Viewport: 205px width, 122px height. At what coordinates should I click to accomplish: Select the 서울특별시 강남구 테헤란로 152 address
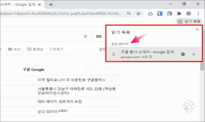tap(77, 91)
